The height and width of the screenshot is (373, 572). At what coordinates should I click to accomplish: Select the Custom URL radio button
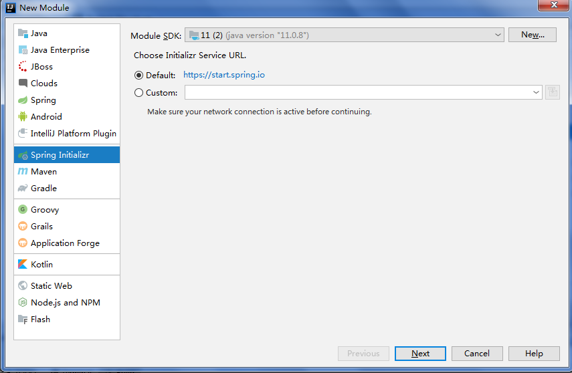[138, 93]
